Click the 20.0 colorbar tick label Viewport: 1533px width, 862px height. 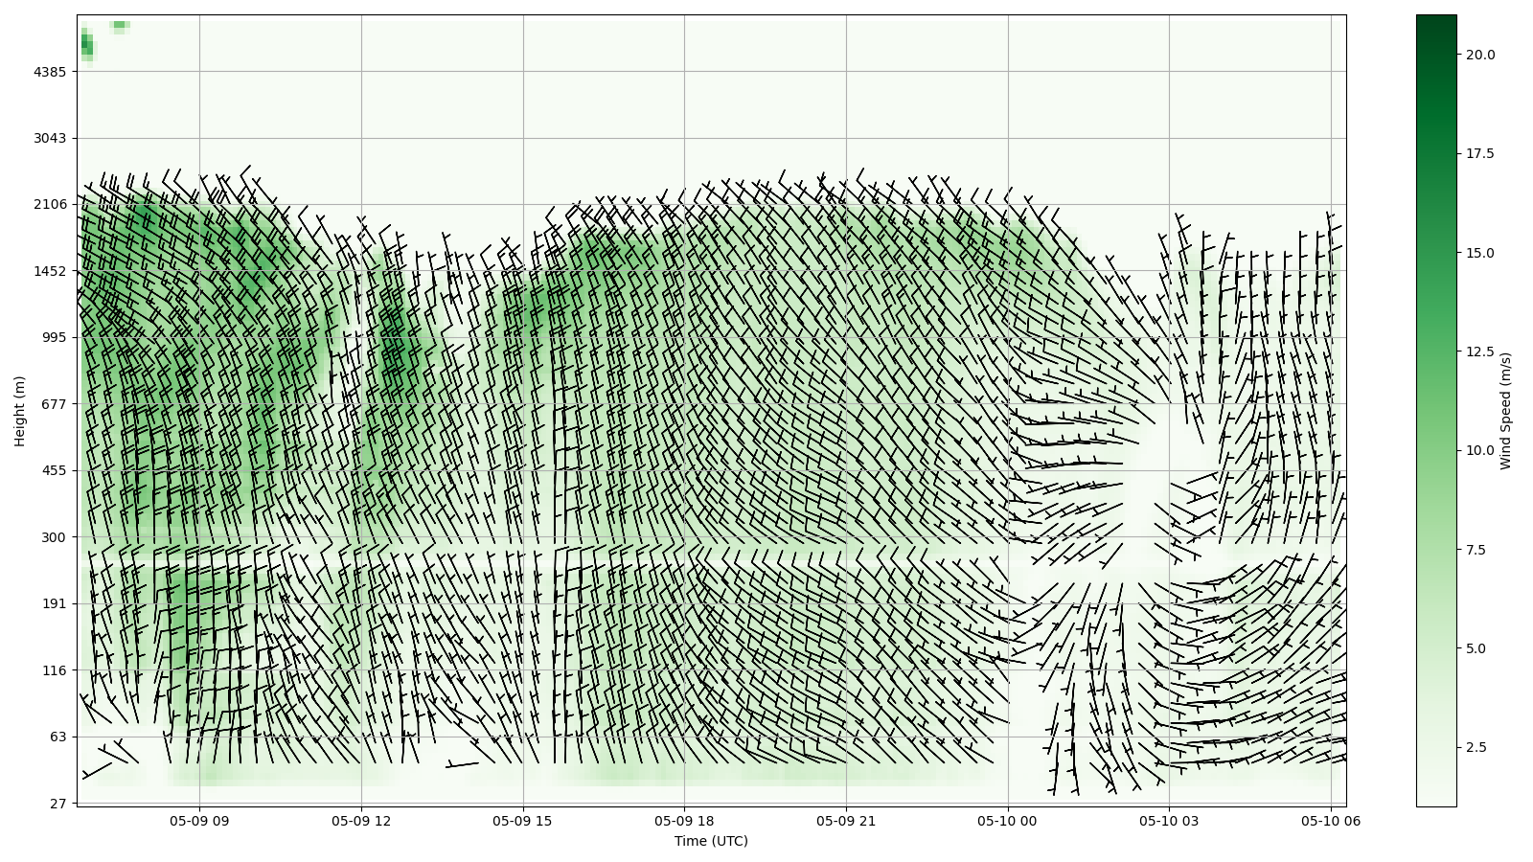[x=1480, y=55]
